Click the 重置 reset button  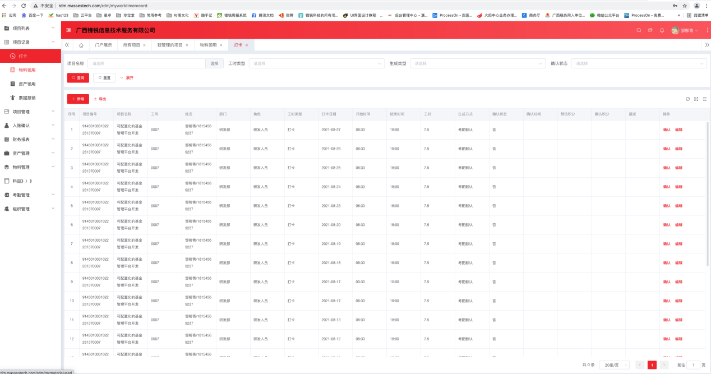coord(104,78)
